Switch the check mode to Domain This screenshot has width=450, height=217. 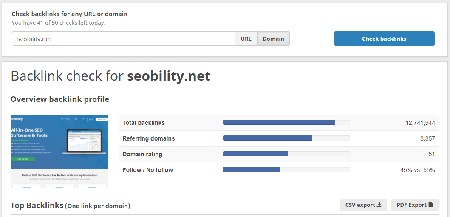coord(273,39)
